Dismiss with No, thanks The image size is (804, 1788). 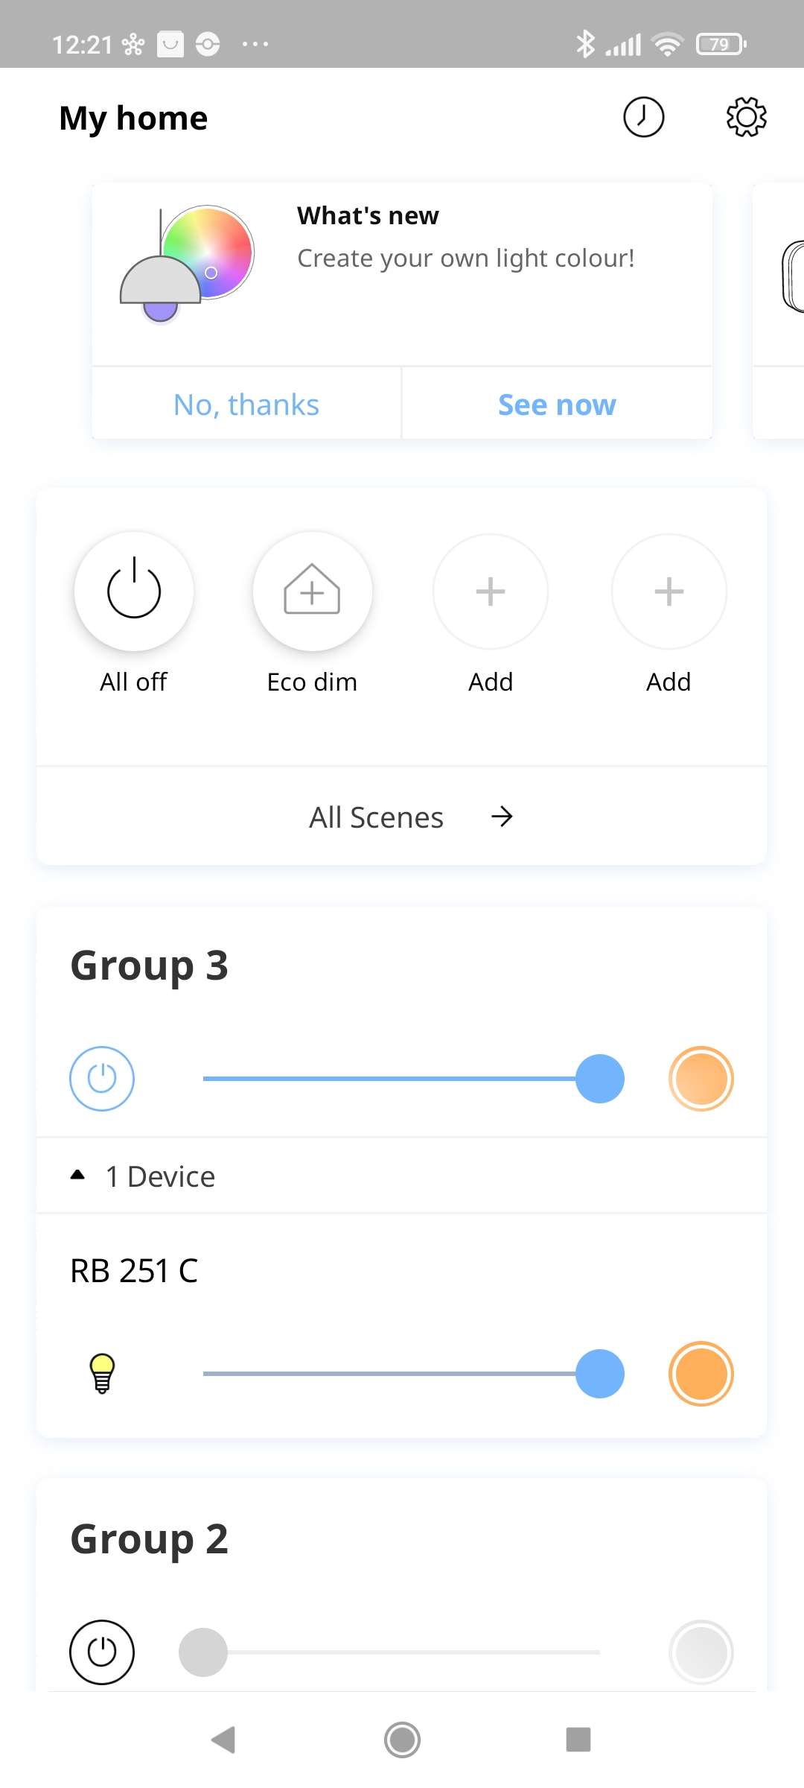coord(246,405)
